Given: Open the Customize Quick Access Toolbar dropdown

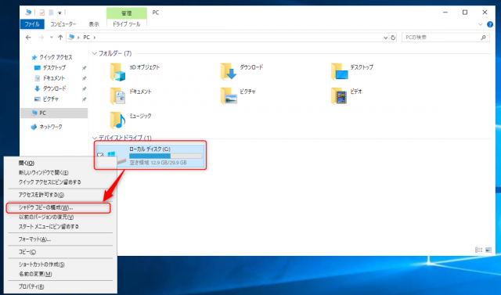Looking at the screenshot, I should 59,13.
